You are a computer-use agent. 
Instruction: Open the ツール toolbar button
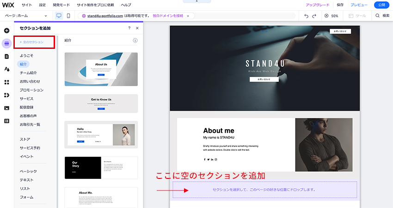tap(357, 16)
